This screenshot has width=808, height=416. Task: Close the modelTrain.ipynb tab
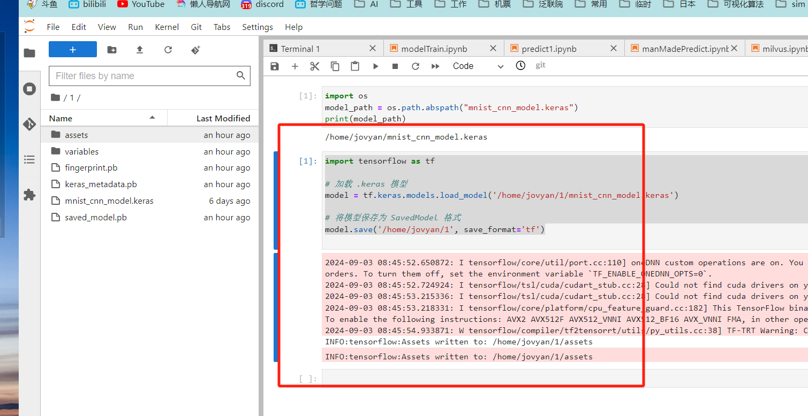click(x=493, y=48)
